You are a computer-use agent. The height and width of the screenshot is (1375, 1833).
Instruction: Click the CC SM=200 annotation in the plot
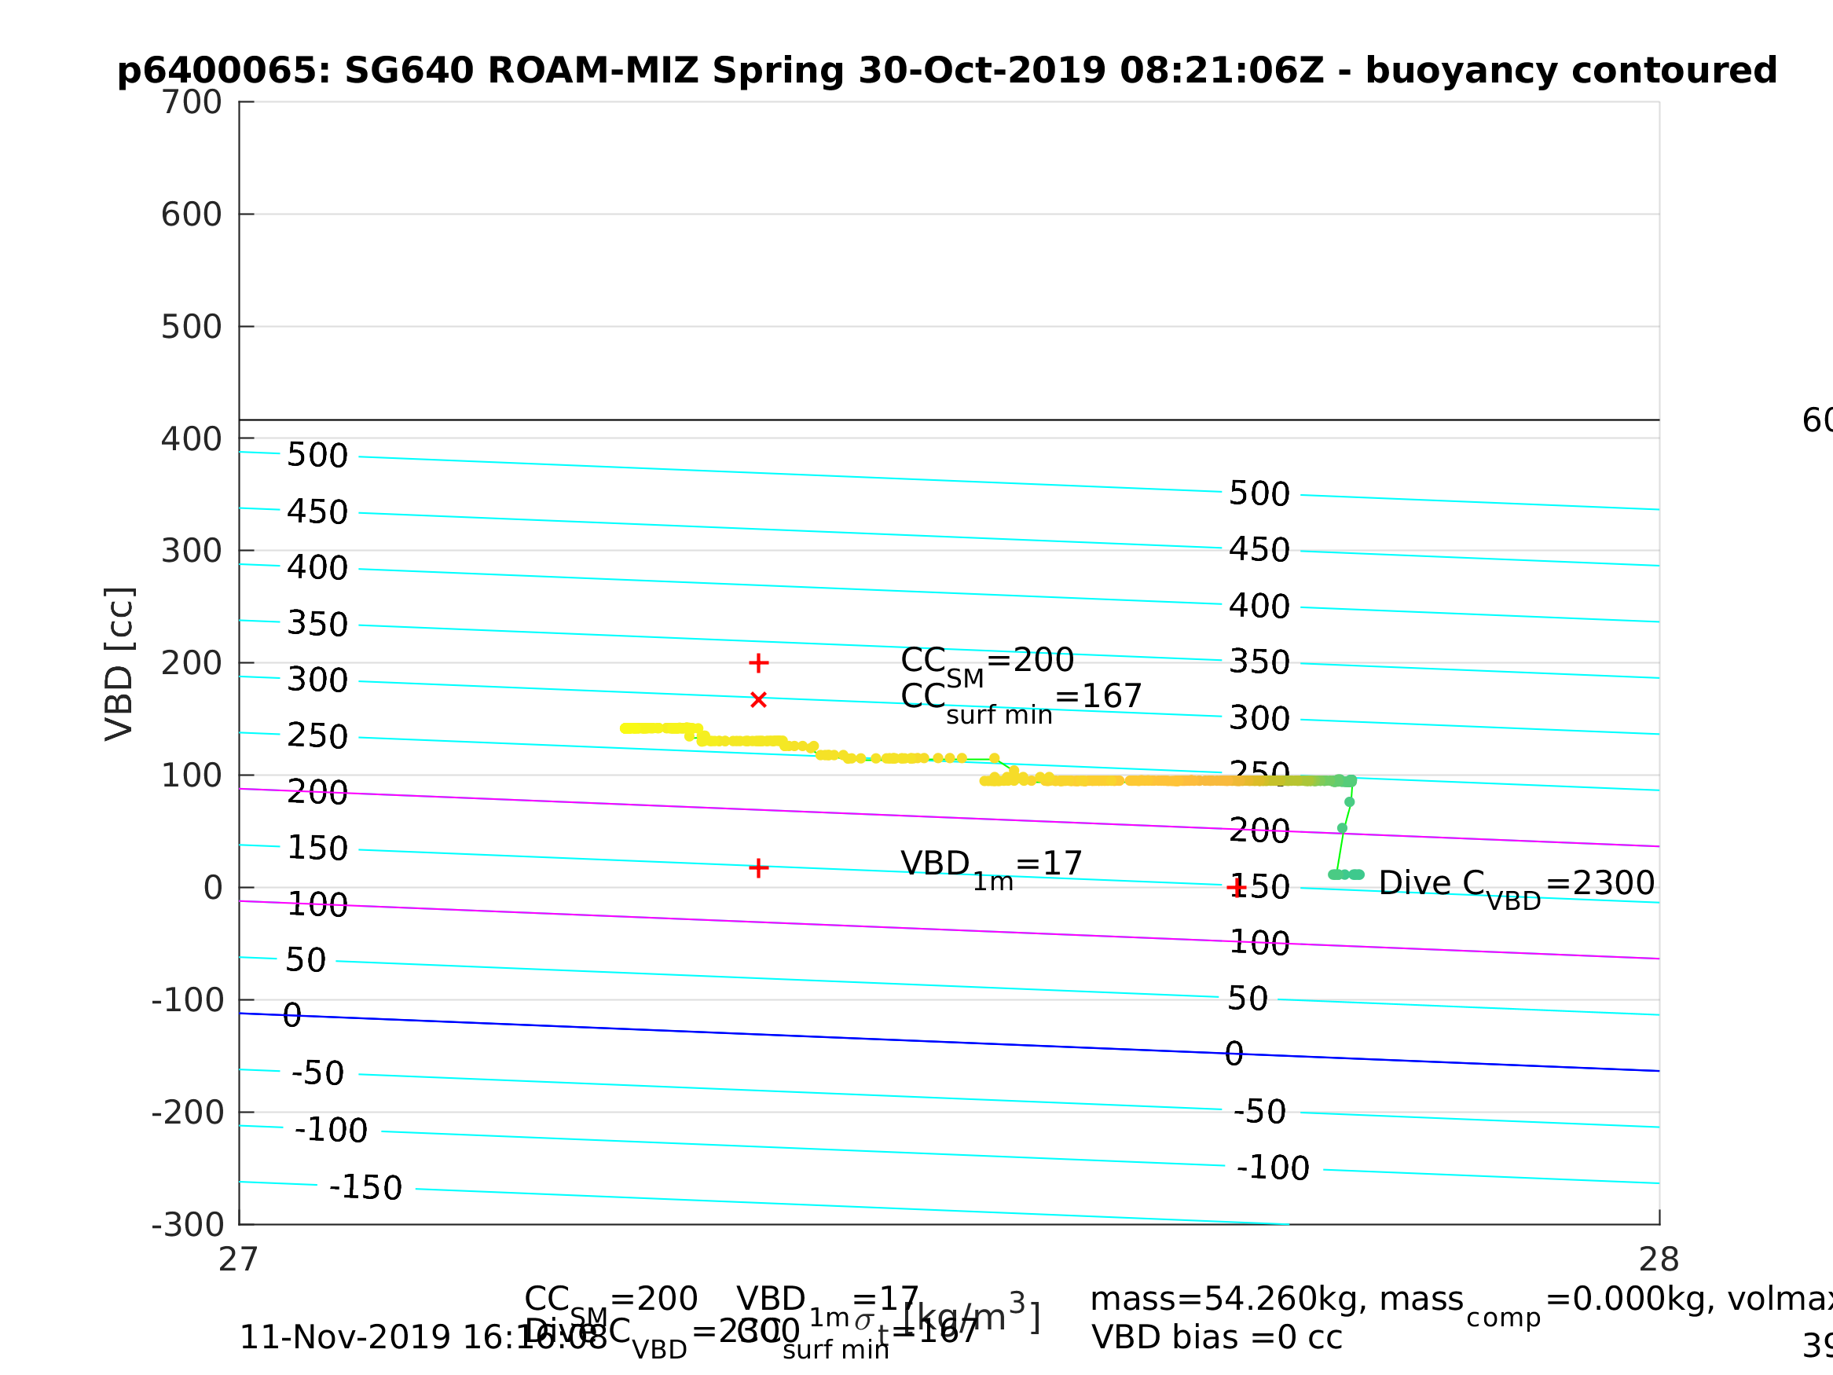pos(987,664)
